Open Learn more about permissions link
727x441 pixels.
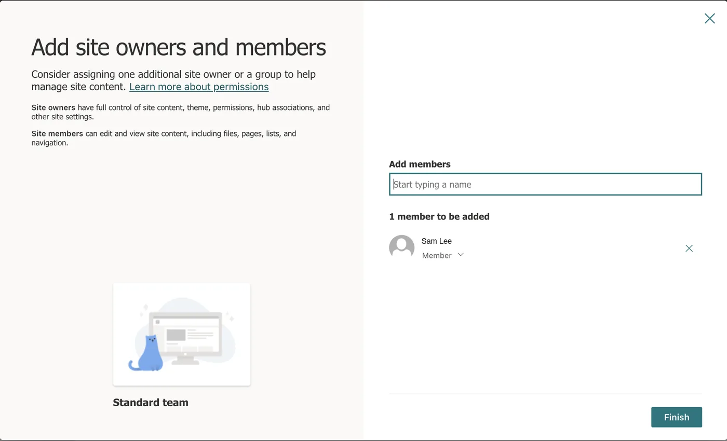point(199,87)
